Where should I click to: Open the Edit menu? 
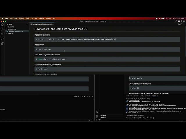(x=15, y=19)
